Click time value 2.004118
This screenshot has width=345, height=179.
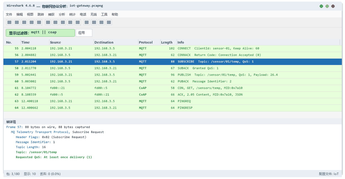[29, 48]
